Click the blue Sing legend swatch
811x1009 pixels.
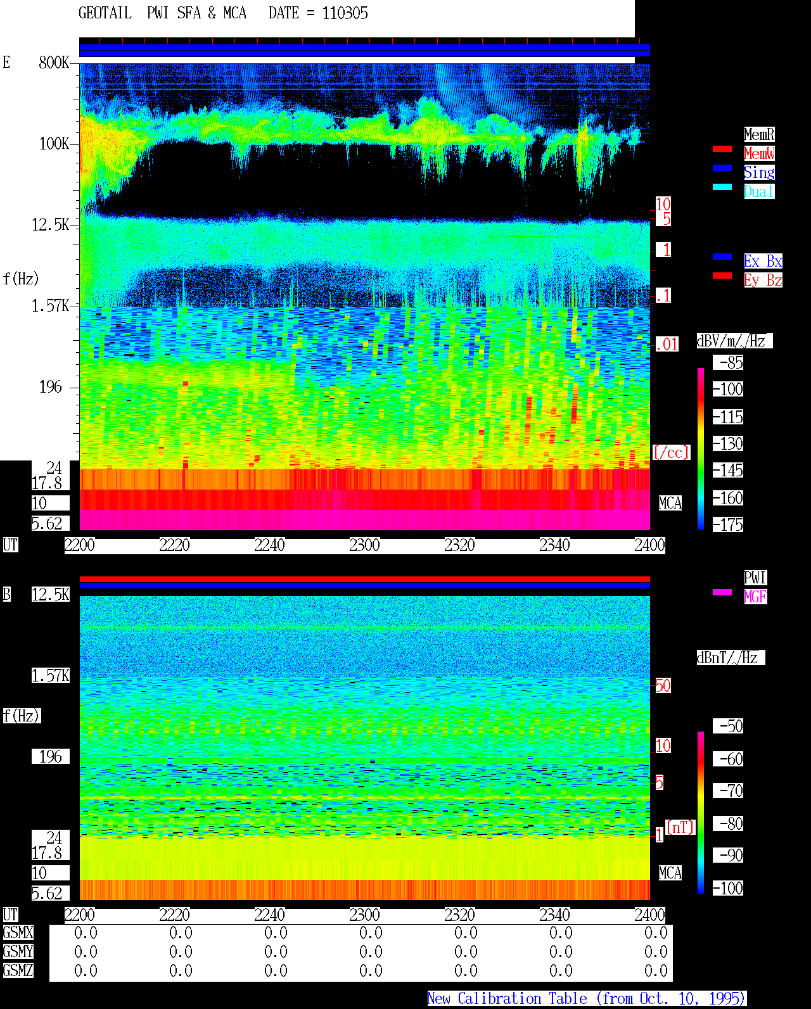coord(722,168)
